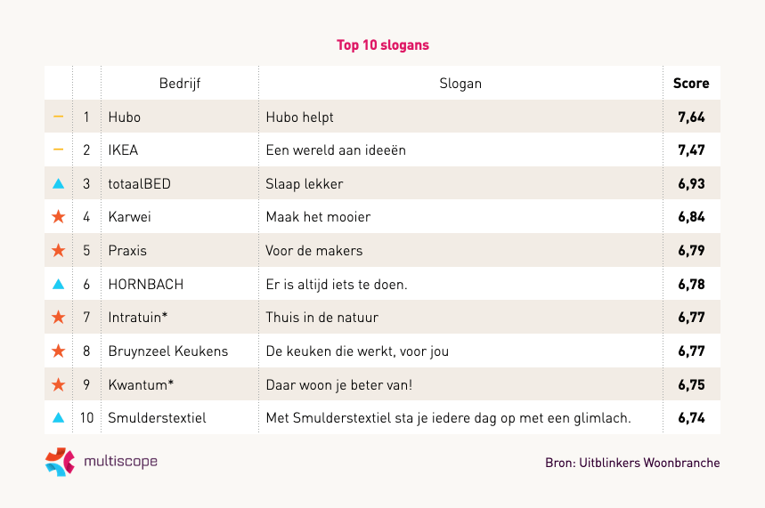765x508 pixels.
Task: Click the Slogan column header
Action: [460, 84]
